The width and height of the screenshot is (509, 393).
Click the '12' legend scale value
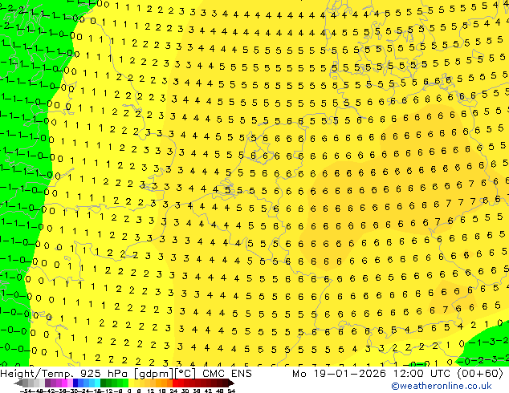click(x=151, y=391)
